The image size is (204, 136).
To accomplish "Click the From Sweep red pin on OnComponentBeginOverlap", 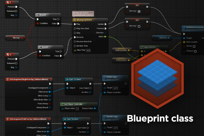I will pyautogui.click(x=50, y=104).
